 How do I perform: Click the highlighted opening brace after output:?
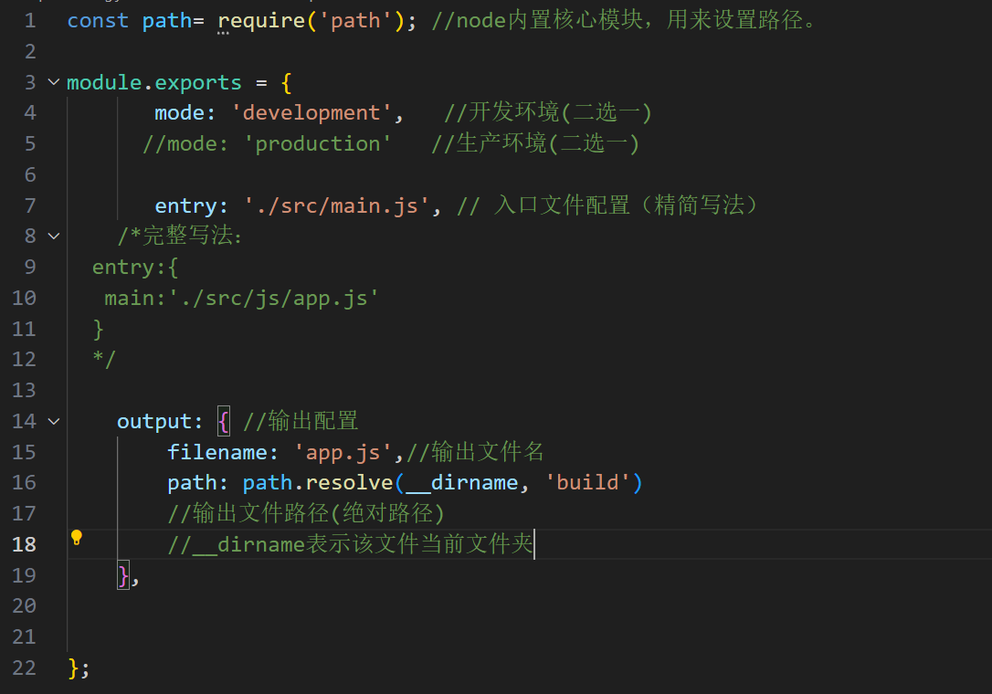point(223,421)
